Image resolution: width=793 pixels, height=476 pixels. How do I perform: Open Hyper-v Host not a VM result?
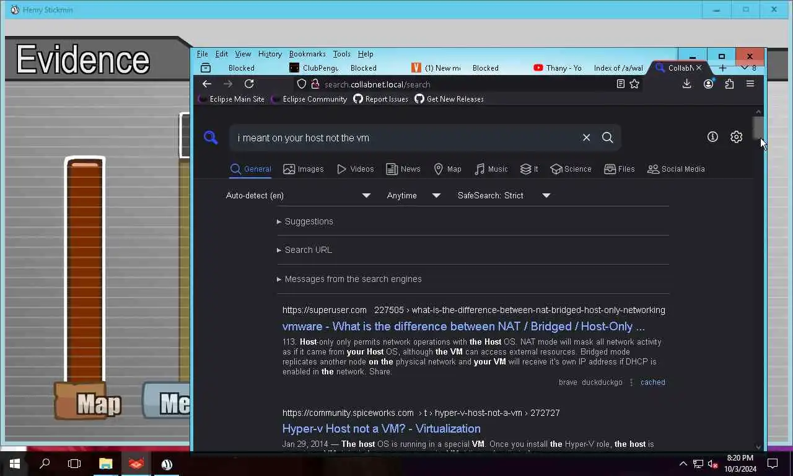point(381,428)
